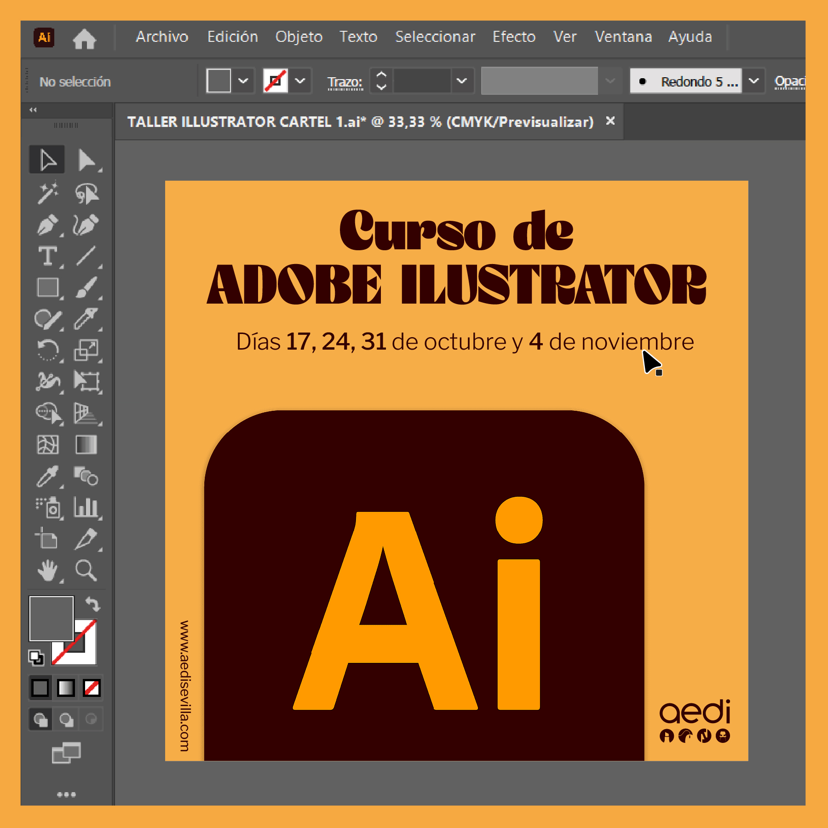Select the Selection tool (black arrow outline)
This screenshot has width=828, height=828.
tap(47, 160)
